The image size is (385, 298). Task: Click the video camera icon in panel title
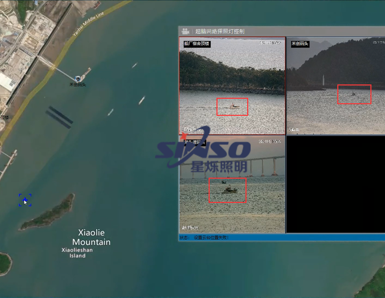click(185, 31)
